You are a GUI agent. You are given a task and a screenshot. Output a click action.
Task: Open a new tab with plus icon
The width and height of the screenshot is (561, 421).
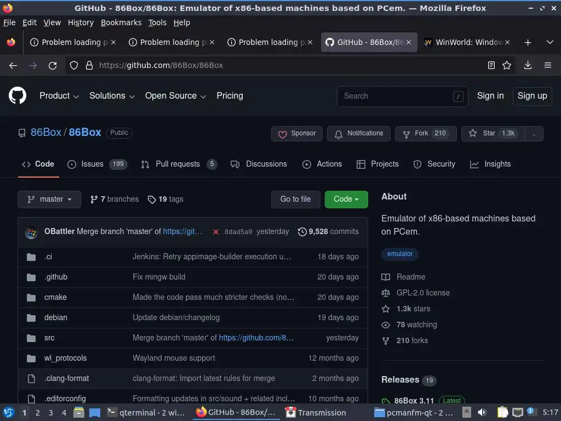tap(528, 43)
